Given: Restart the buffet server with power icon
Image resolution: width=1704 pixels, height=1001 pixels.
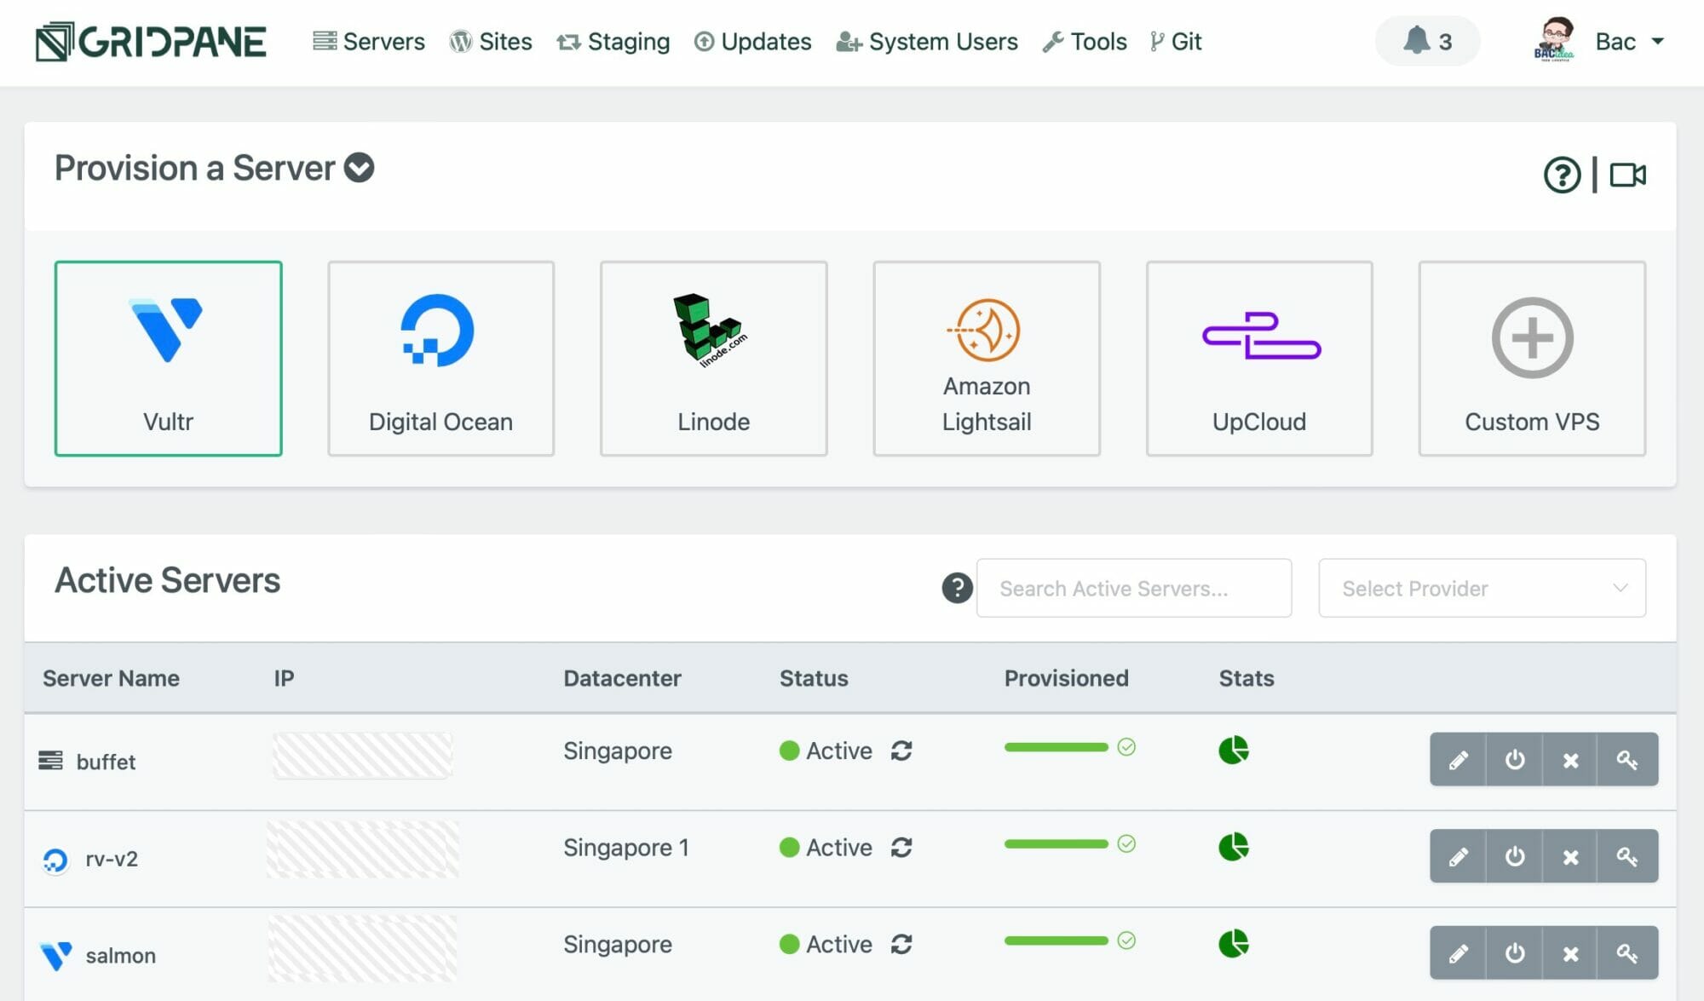Looking at the screenshot, I should [x=1514, y=759].
